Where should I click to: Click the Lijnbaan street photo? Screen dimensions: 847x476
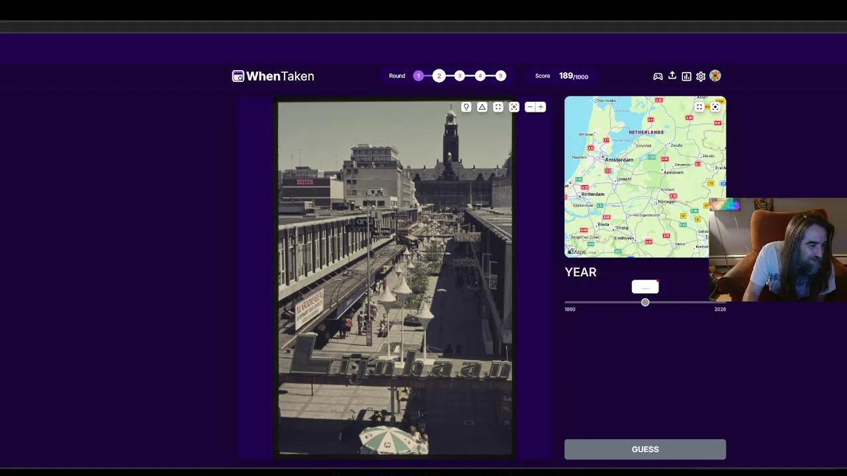[394, 278]
